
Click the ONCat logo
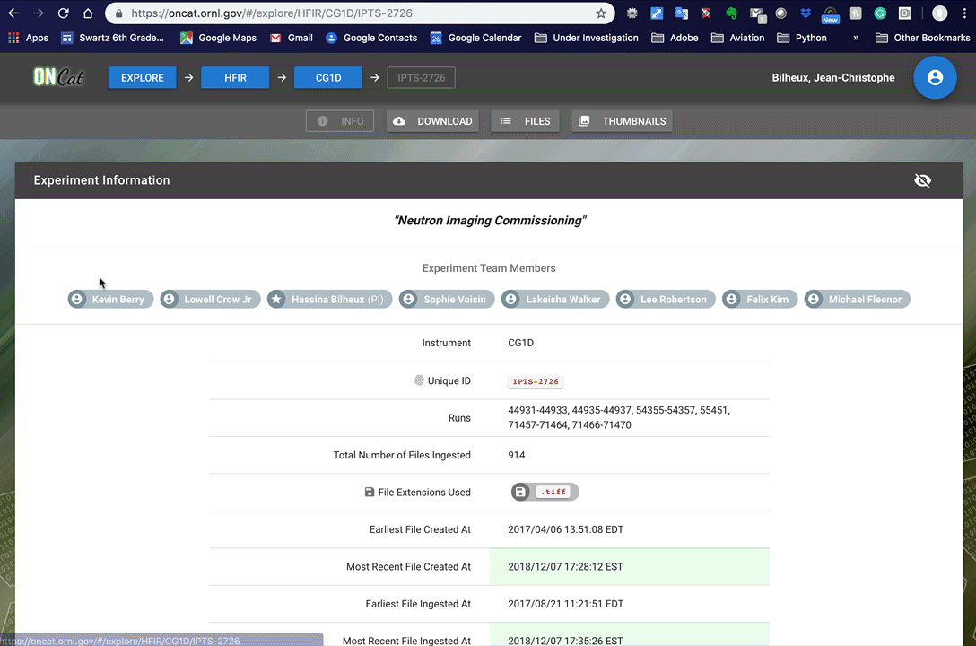pos(58,78)
